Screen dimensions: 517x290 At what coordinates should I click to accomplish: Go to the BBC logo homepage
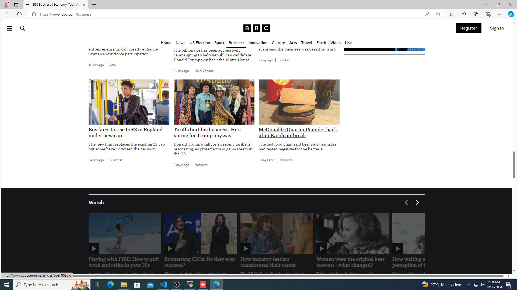(256, 28)
